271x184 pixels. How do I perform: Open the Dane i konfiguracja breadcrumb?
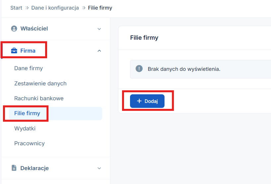click(55, 8)
